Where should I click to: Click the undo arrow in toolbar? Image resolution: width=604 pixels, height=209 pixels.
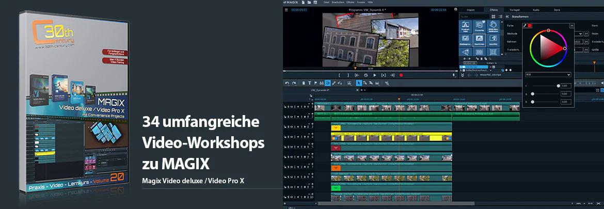[x=287, y=83]
